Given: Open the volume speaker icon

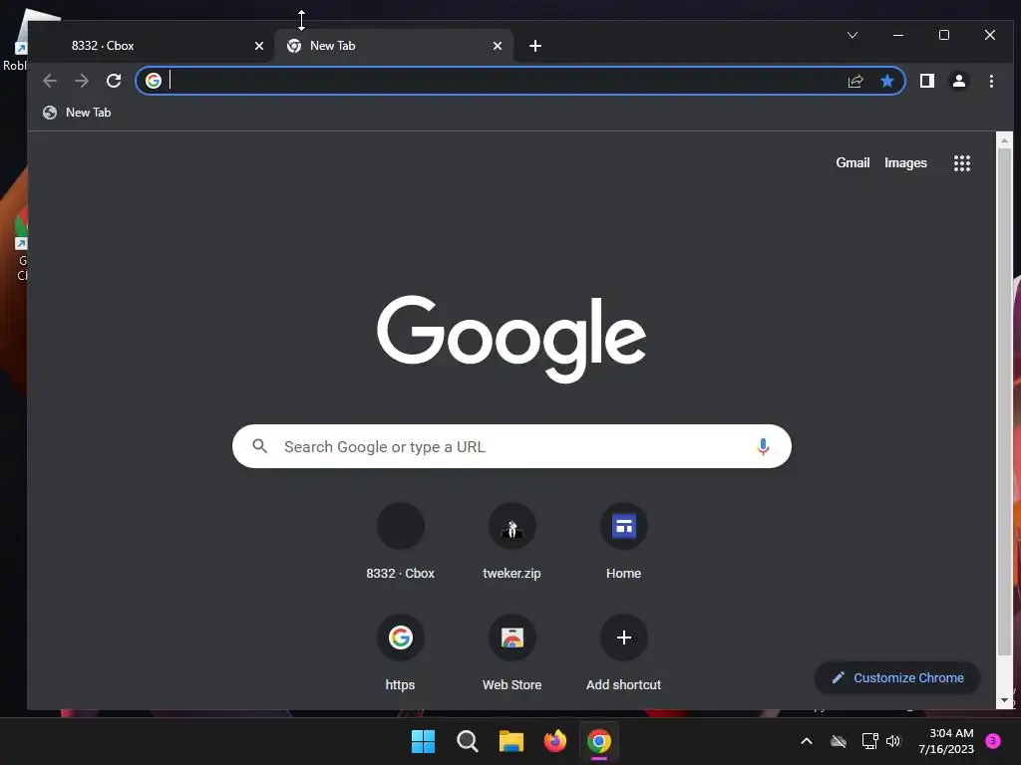Looking at the screenshot, I should pyautogui.click(x=892, y=741).
